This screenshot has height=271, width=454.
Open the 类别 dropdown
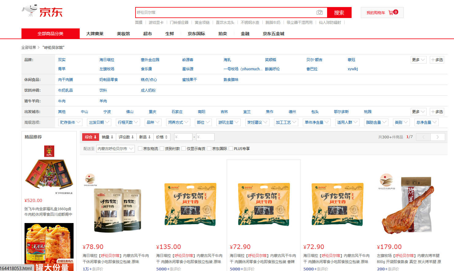point(401,123)
